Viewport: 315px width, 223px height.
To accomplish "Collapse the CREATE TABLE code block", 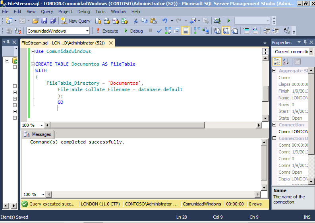I will pos(33,64).
